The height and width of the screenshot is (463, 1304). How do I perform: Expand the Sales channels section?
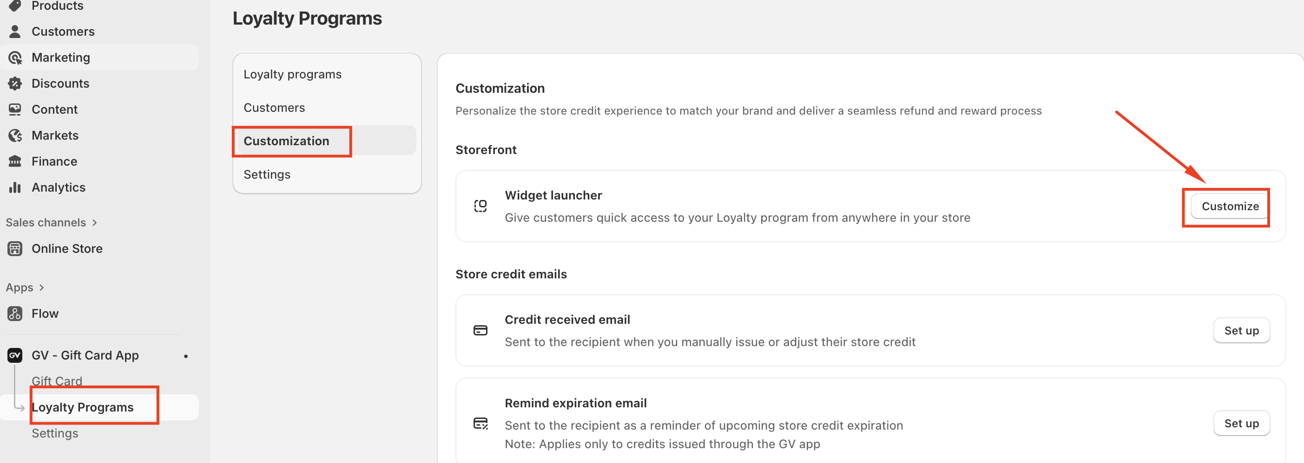95,222
